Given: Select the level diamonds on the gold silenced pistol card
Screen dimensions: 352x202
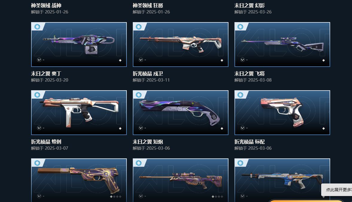Looking at the screenshot, I should (x=116, y=196).
